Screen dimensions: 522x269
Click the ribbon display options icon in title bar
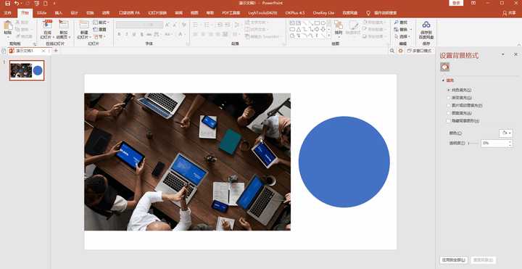[x=473, y=3]
